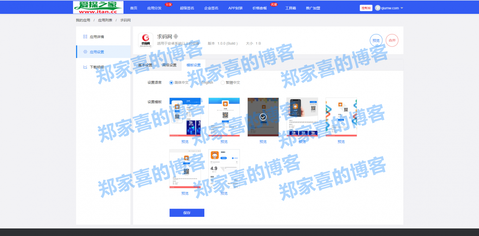Click the 爱探之家 itan.cc logo
The image size is (479, 236).
[98, 7]
